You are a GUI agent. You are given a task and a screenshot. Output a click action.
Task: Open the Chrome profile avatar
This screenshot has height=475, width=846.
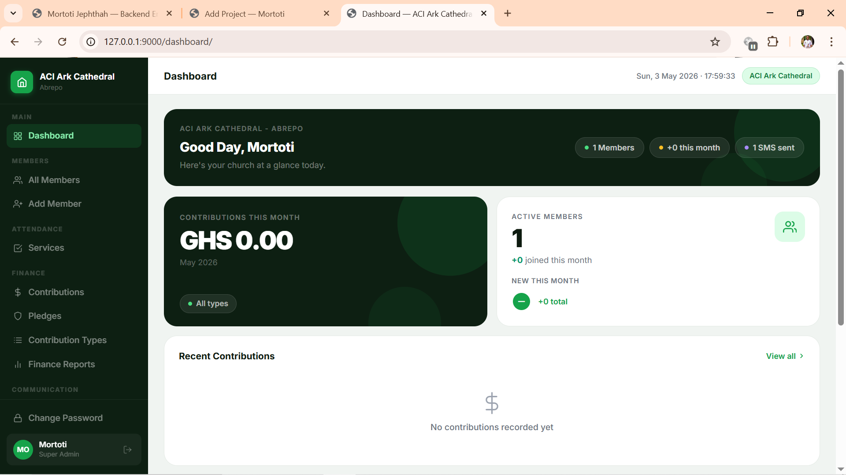click(807, 42)
